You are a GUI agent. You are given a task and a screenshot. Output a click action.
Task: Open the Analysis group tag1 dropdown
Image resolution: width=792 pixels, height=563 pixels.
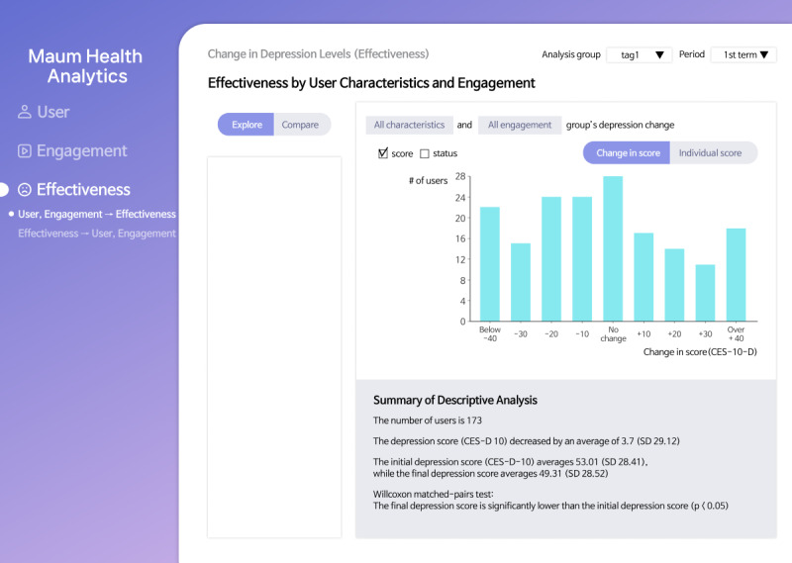[639, 54]
